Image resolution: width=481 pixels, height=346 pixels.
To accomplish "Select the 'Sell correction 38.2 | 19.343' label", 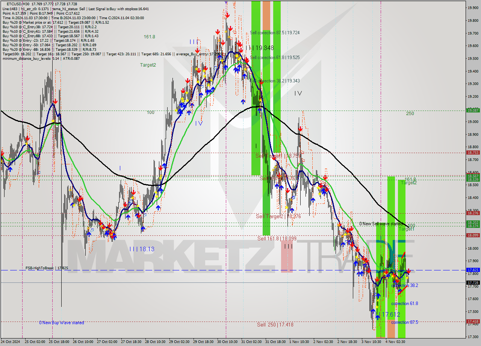I will (275, 81).
